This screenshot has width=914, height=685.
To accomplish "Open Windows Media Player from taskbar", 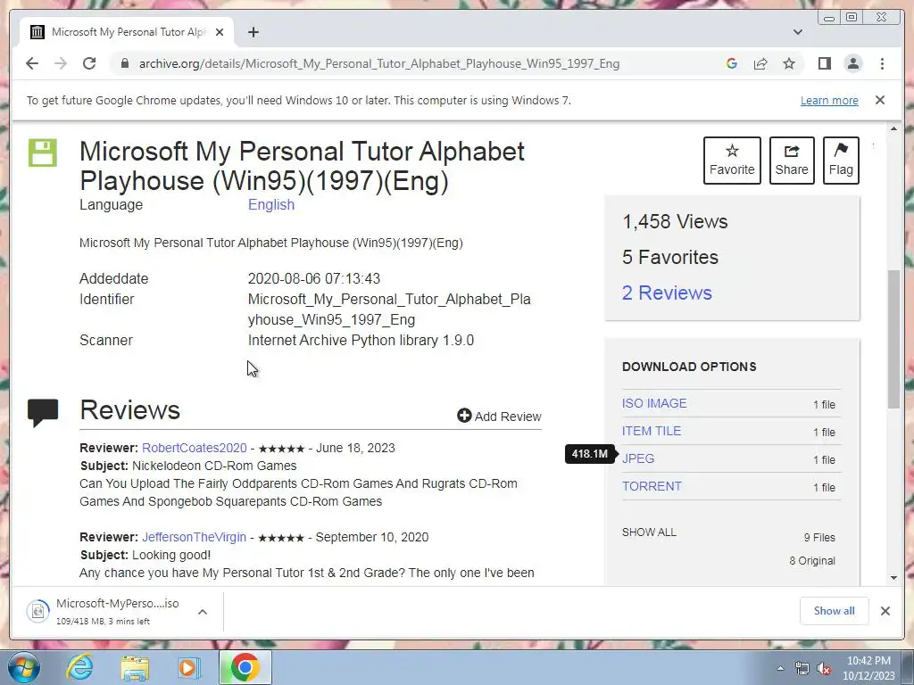I will (189, 667).
